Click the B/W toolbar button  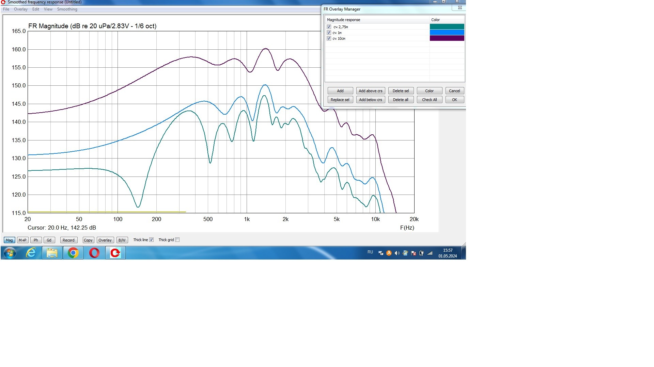(122, 240)
